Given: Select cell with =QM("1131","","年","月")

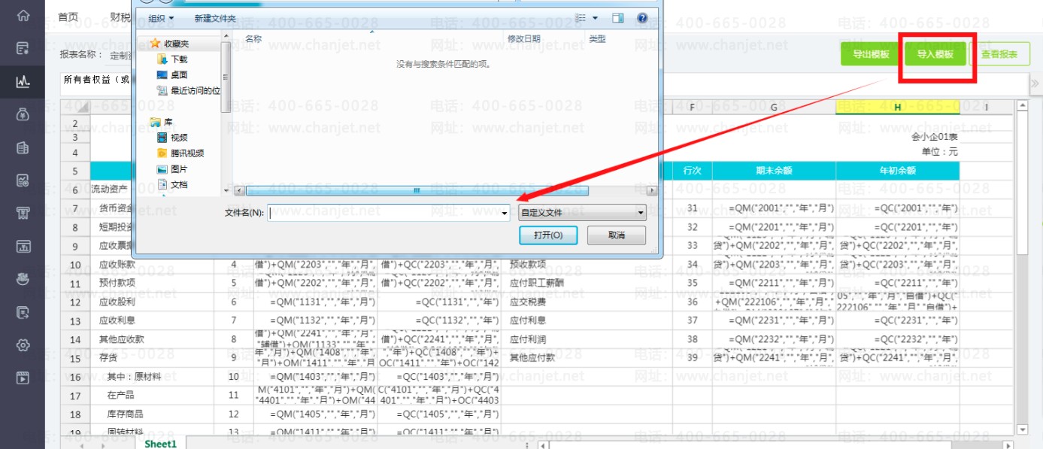Looking at the screenshot, I should coord(314,302).
